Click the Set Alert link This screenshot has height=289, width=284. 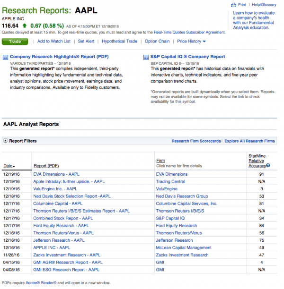86,42
